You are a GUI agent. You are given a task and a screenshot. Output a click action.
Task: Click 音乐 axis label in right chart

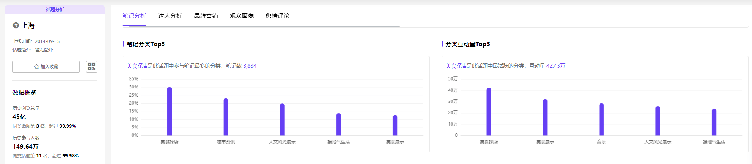[x=602, y=142]
